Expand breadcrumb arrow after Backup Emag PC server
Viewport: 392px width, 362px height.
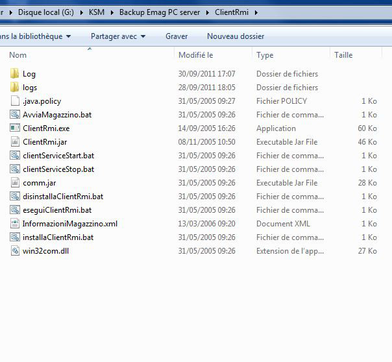208,12
